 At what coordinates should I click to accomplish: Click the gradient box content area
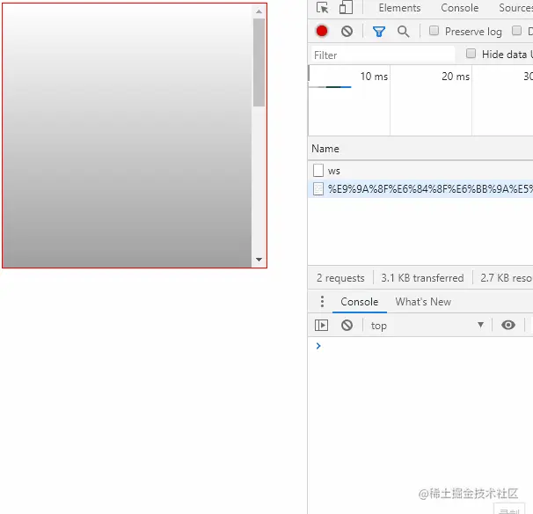click(127, 136)
